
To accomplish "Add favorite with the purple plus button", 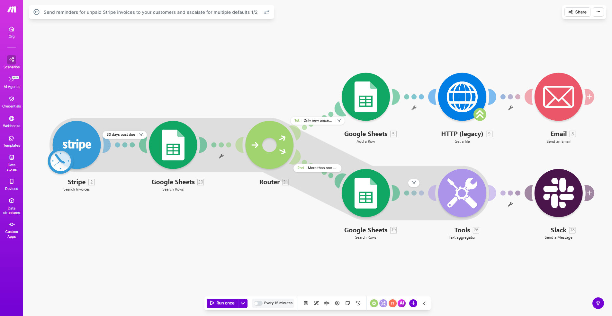I will pyautogui.click(x=413, y=303).
